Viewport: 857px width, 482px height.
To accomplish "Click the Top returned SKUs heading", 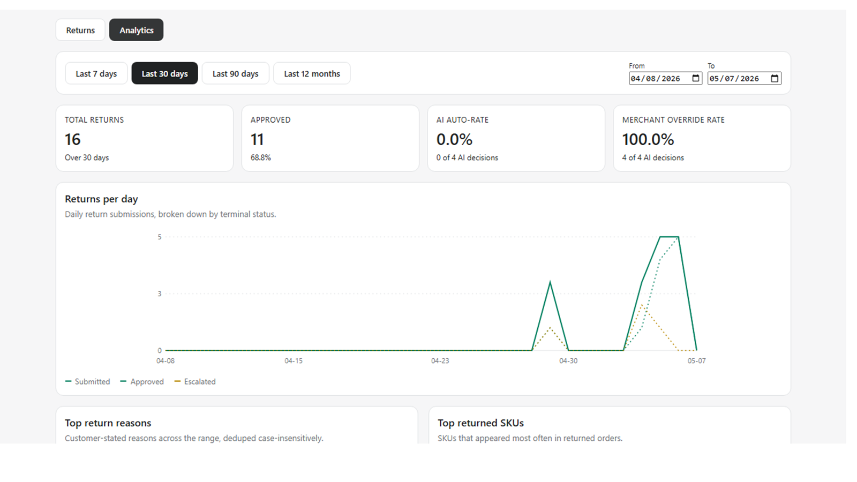I will (480, 423).
